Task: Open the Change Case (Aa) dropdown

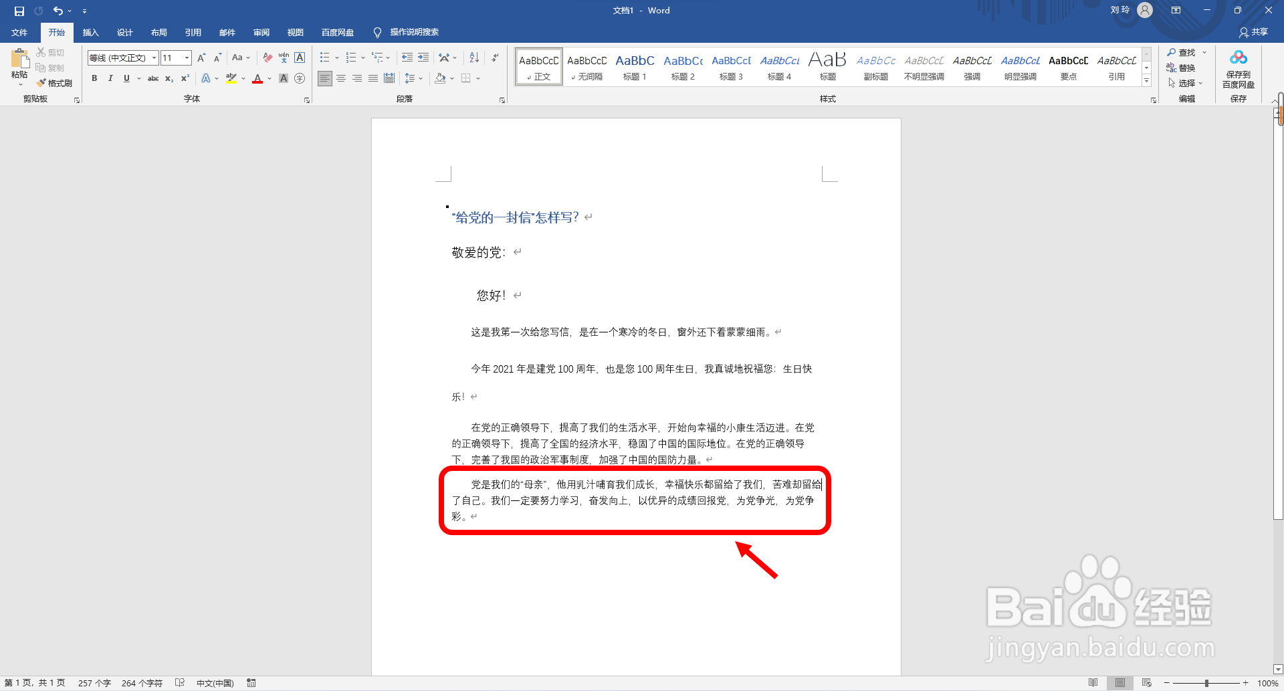Action: pos(241,58)
